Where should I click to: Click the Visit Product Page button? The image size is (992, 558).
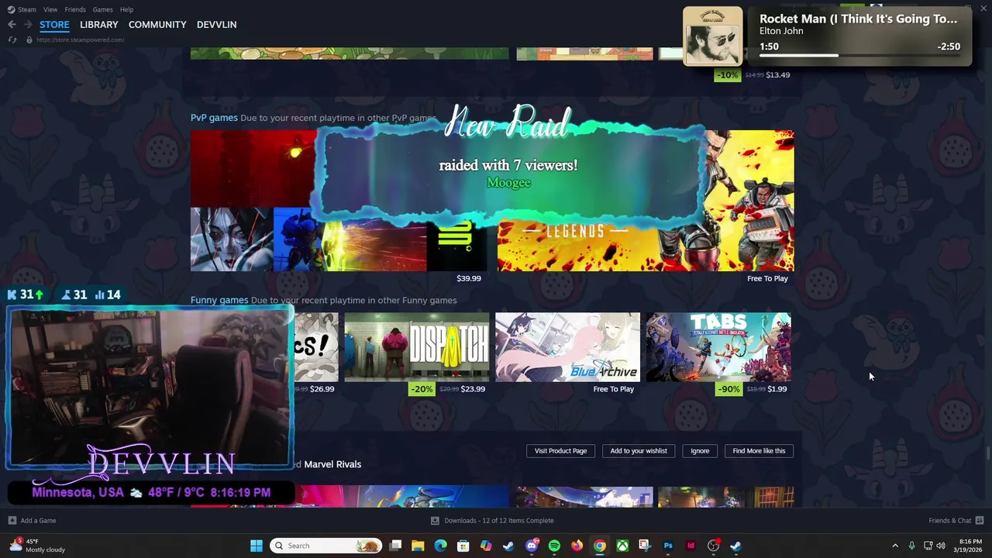[560, 451]
